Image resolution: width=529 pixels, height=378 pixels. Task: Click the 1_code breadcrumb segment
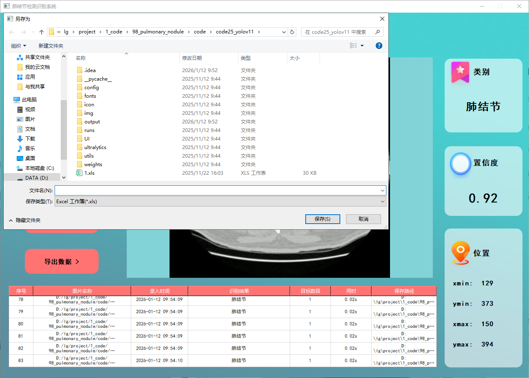[114, 32]
